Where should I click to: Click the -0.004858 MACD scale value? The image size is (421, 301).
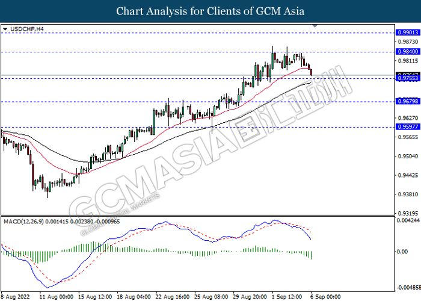409,288
